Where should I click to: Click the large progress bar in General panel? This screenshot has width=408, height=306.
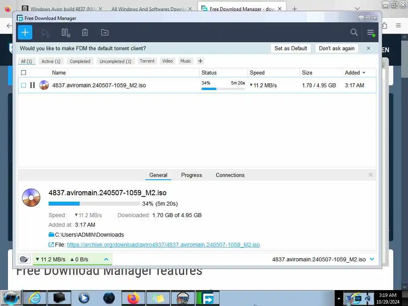tap(94, 204)
